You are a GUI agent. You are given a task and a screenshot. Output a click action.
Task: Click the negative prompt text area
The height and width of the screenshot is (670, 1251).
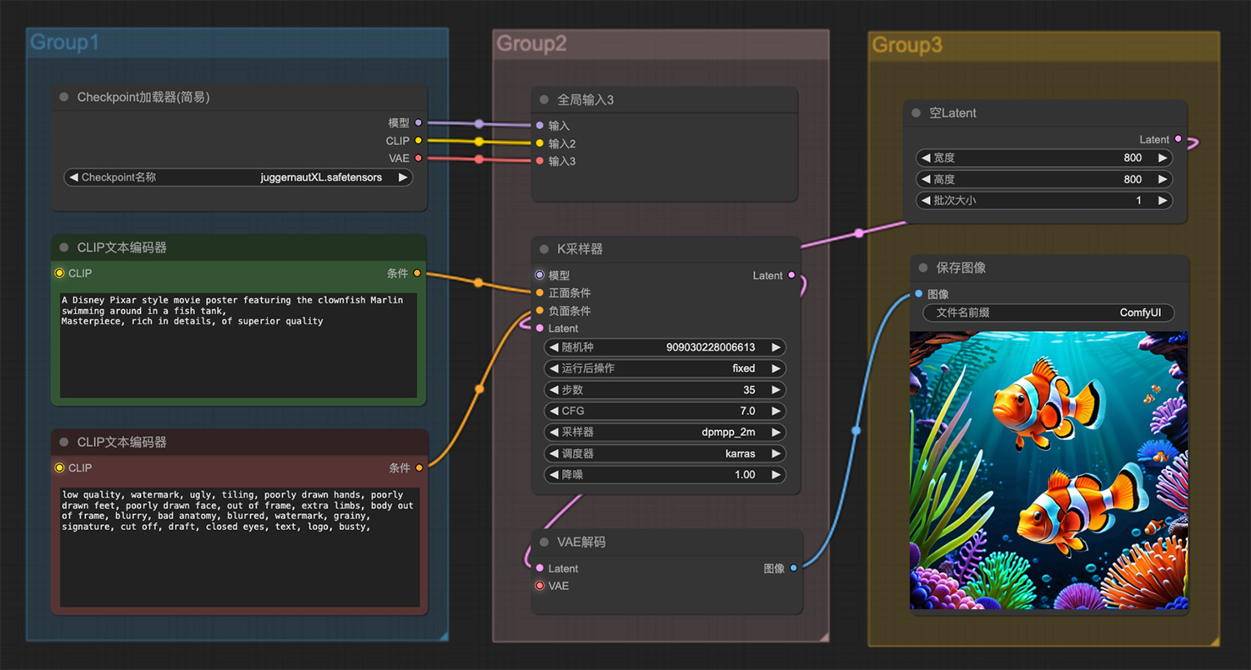pyautogui.click(x=239, y=547)
